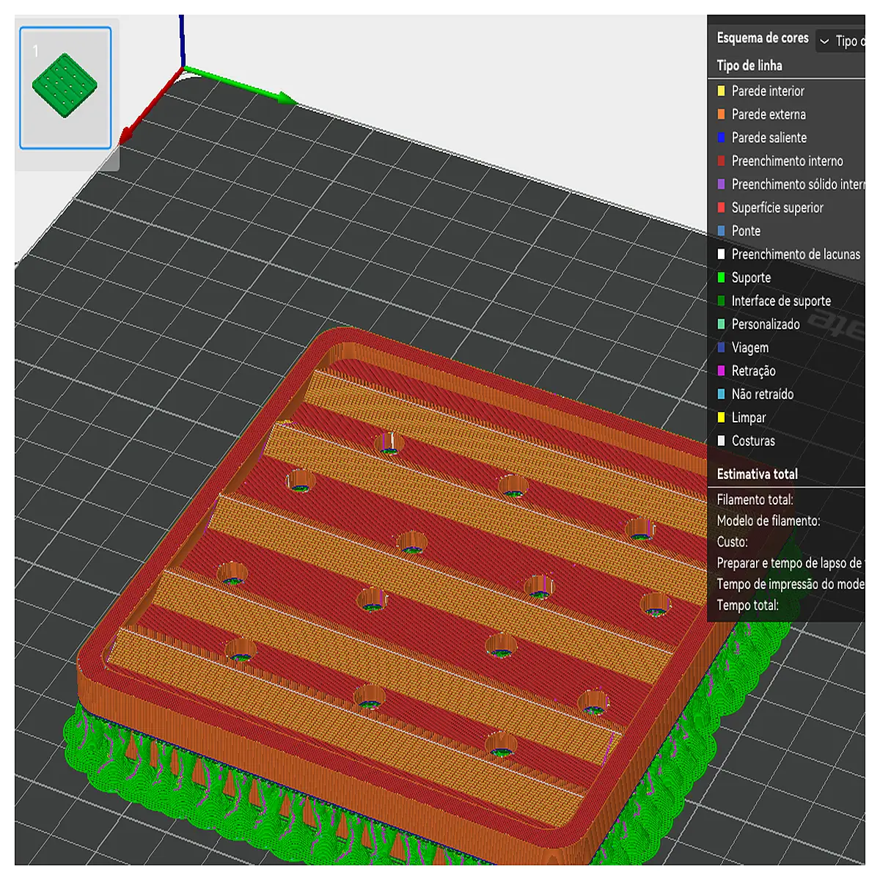Select the Tempo de impressão do modelo row

tap(791, 584)
